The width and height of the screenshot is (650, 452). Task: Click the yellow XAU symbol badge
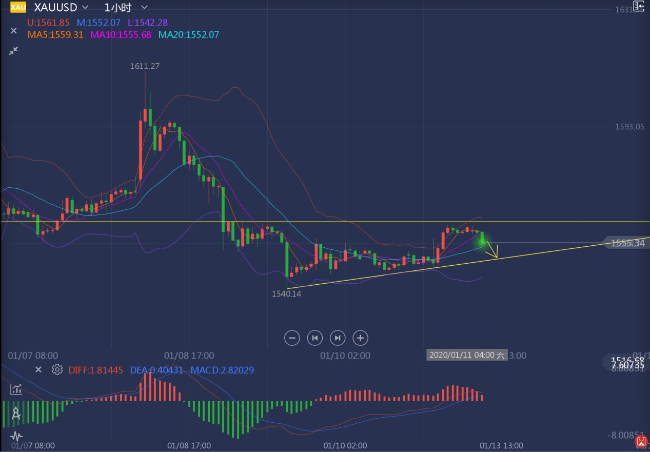click(18, 7)
